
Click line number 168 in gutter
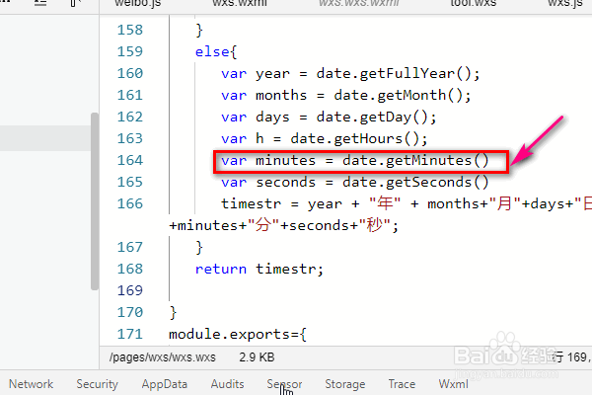click(130, 269)
